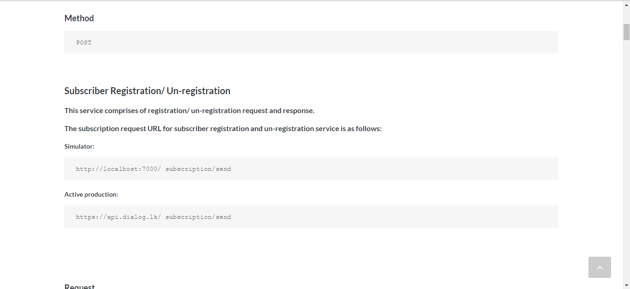
Task: Click the Method heading
Action: pyautogui.click(x=79, y=18)
